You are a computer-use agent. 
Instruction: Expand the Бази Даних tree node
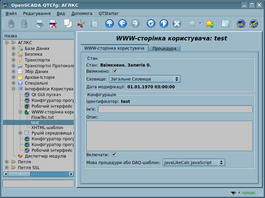[x=14, y=49]
